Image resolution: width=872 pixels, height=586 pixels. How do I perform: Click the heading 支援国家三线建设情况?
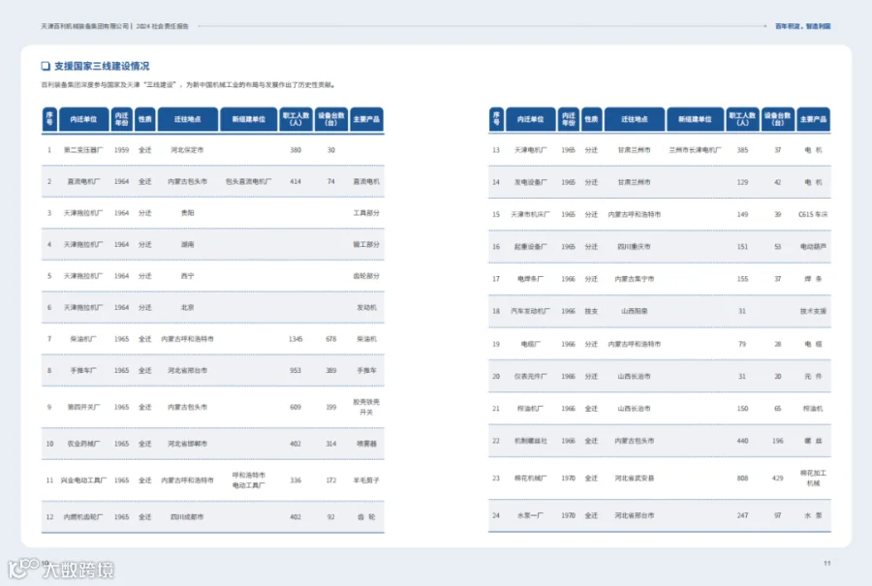(101, 66)
